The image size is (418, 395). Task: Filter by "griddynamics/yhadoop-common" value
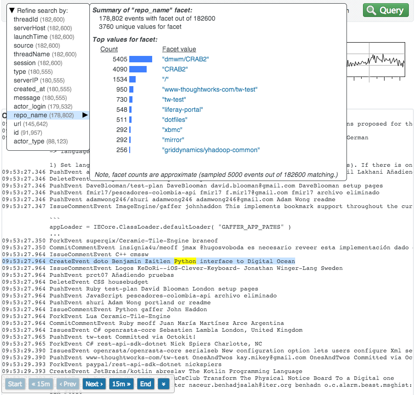click(x=211, y=150)
